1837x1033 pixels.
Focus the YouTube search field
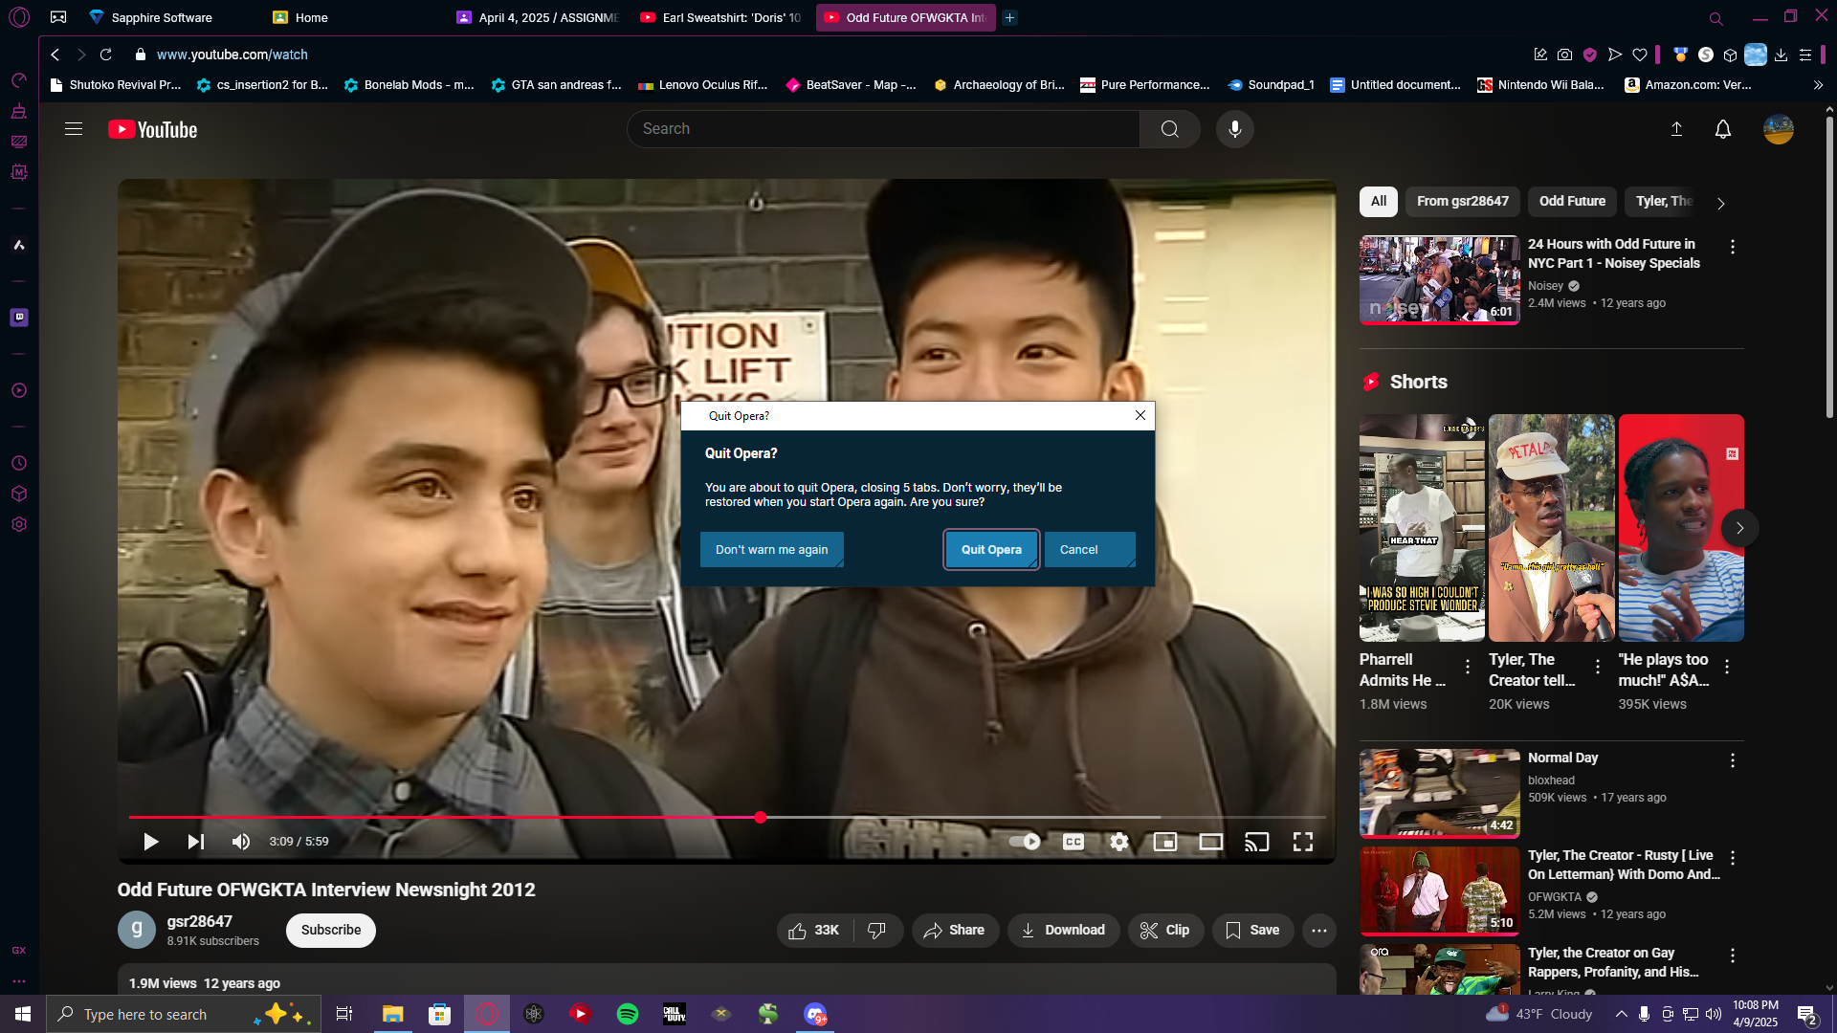pos(883,129)
